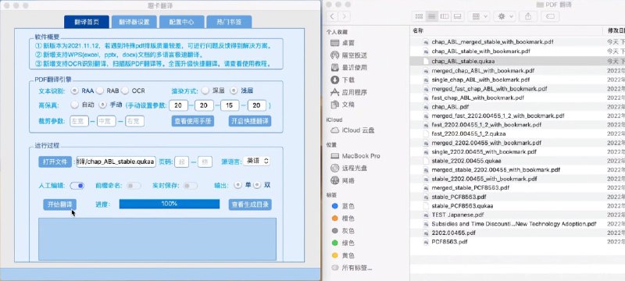Open the 源语言 英语 dropdown
The width and height of the screenshot is (625, 281).
pos(256,161)
